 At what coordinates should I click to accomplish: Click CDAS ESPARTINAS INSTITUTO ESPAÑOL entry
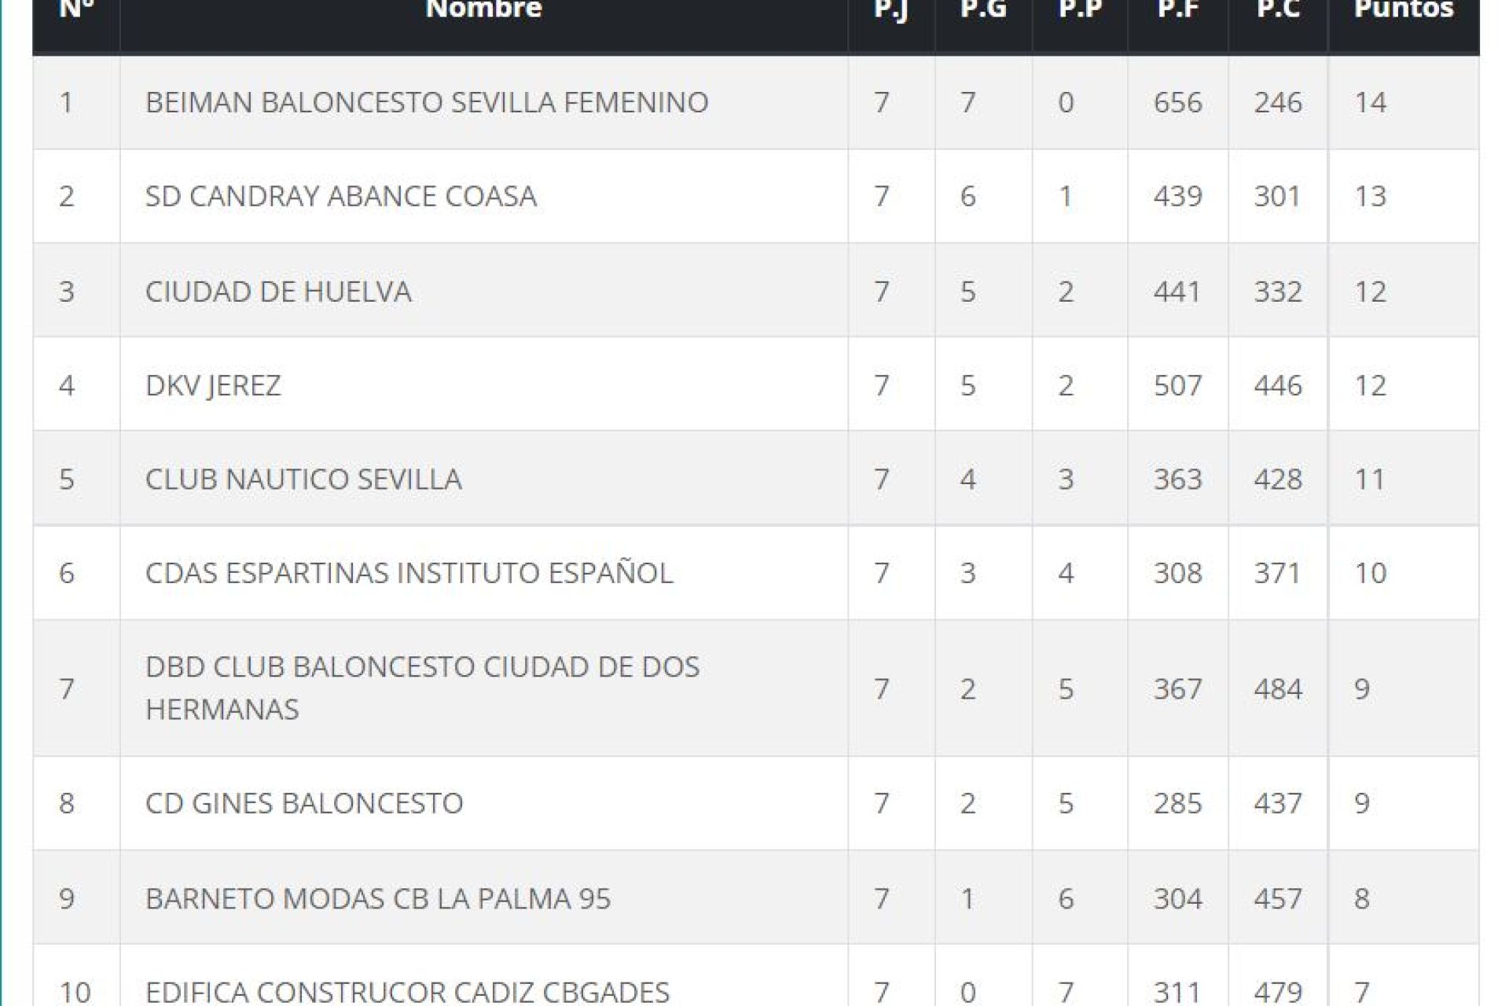pyautogui.click(x=409, y=572)
